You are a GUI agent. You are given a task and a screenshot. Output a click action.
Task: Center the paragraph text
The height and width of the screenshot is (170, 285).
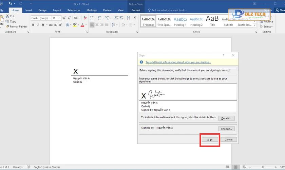tap(97, 25)
